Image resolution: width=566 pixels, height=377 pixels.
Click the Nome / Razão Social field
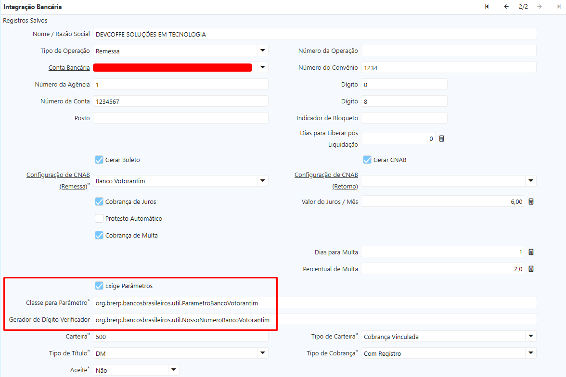coord(315,34)
